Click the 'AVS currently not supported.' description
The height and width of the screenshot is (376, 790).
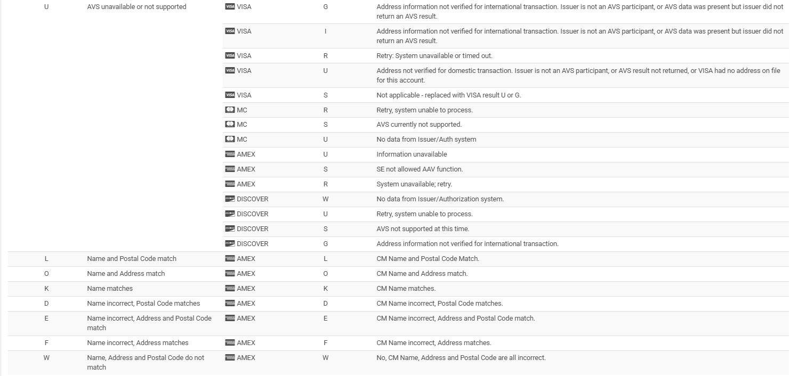[x=419, y=124]
